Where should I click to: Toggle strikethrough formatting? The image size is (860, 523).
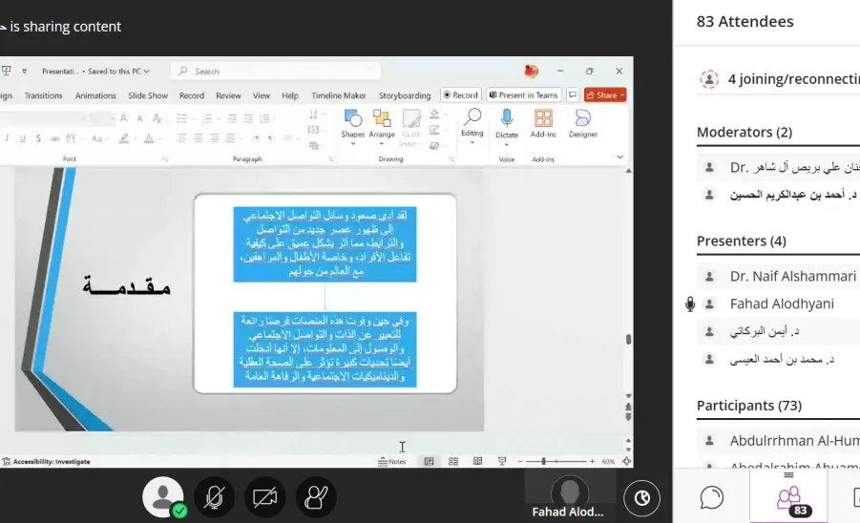click(x=54, y=138)
